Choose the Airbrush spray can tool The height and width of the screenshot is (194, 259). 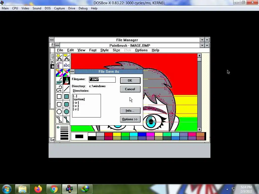(x=59, y=65)
